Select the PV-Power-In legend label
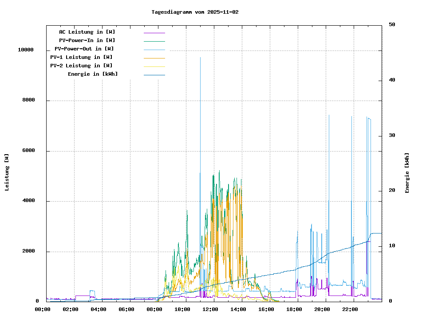This screenshot has height=319, width=426. (x=87, y=40)
